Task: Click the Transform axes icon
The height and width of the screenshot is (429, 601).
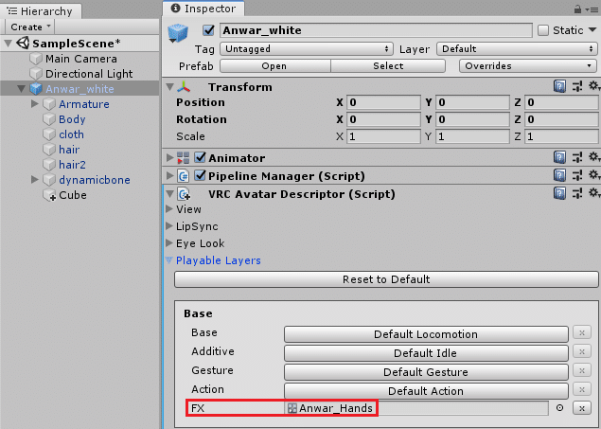Action: pos(184,87)
